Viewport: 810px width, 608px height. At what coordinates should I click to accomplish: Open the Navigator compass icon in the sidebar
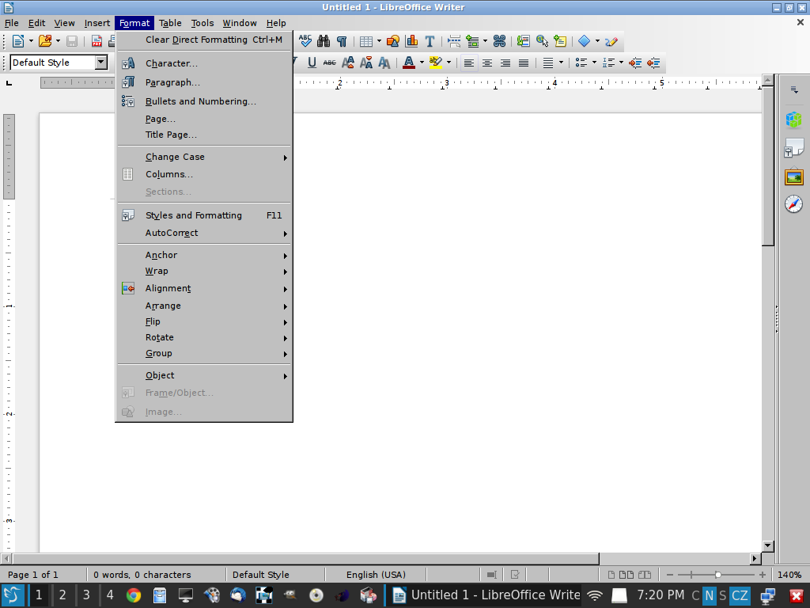[793, 204]
